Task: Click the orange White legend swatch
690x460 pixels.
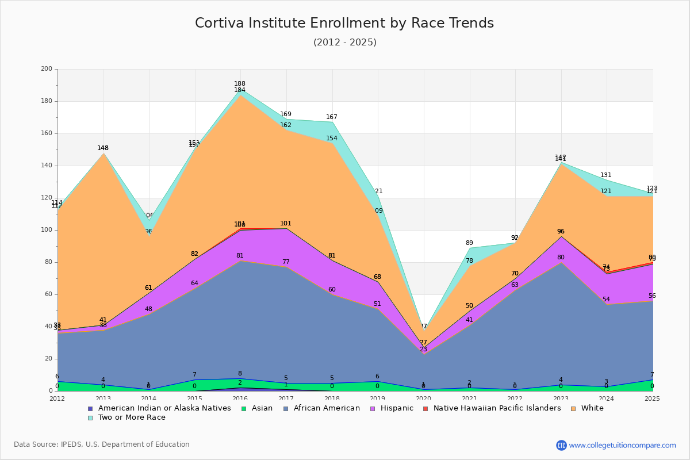Action: pyautogui.click(x=574, y=408)
